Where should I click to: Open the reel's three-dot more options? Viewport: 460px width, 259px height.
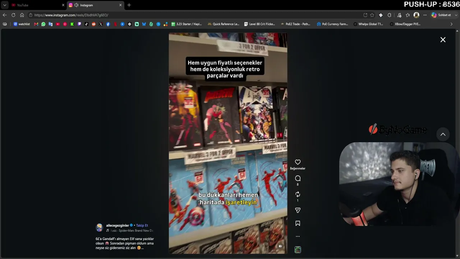point(298,236)
